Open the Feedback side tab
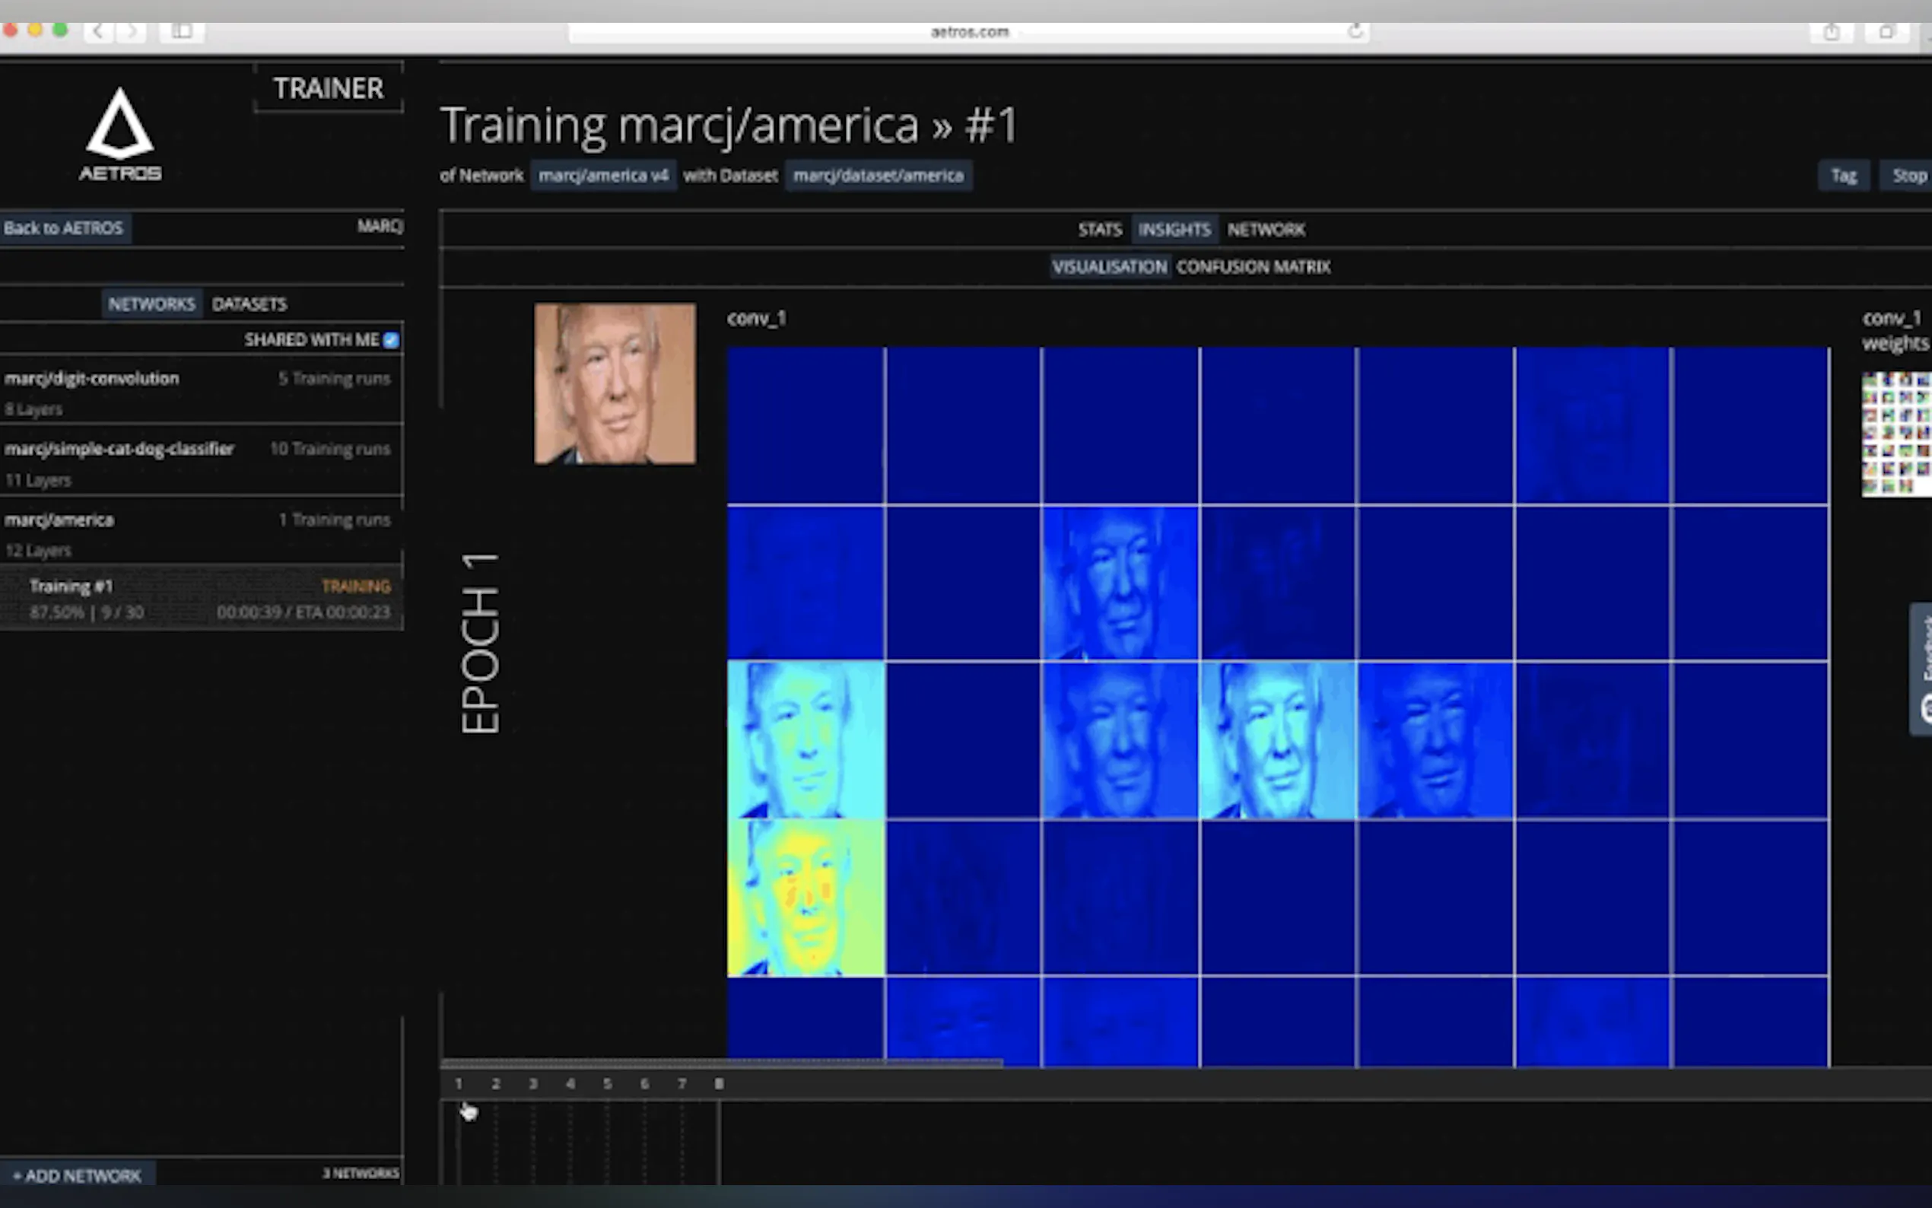The image size is (1932, 1208). point(1923,668)
